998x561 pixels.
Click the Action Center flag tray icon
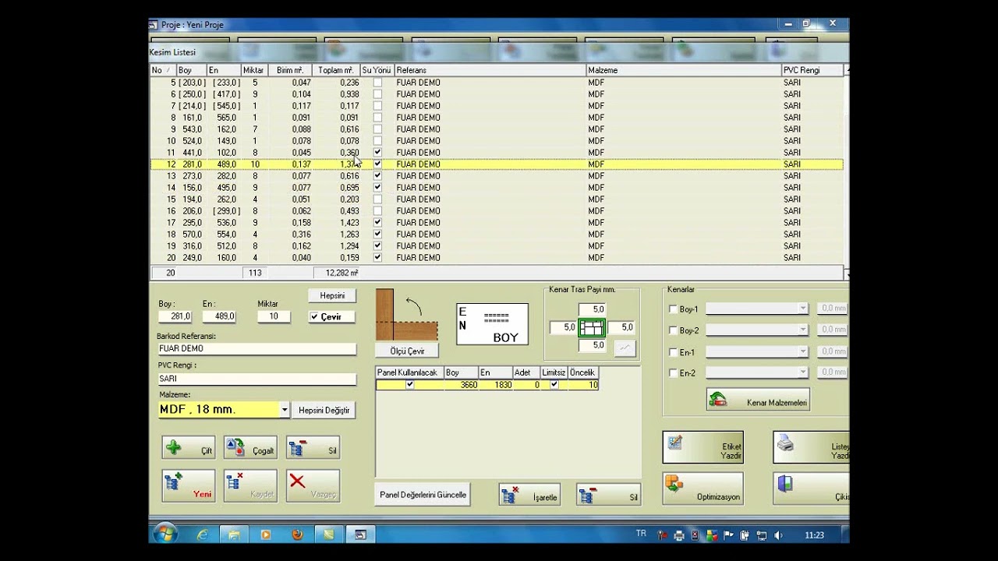coord(728,535)
